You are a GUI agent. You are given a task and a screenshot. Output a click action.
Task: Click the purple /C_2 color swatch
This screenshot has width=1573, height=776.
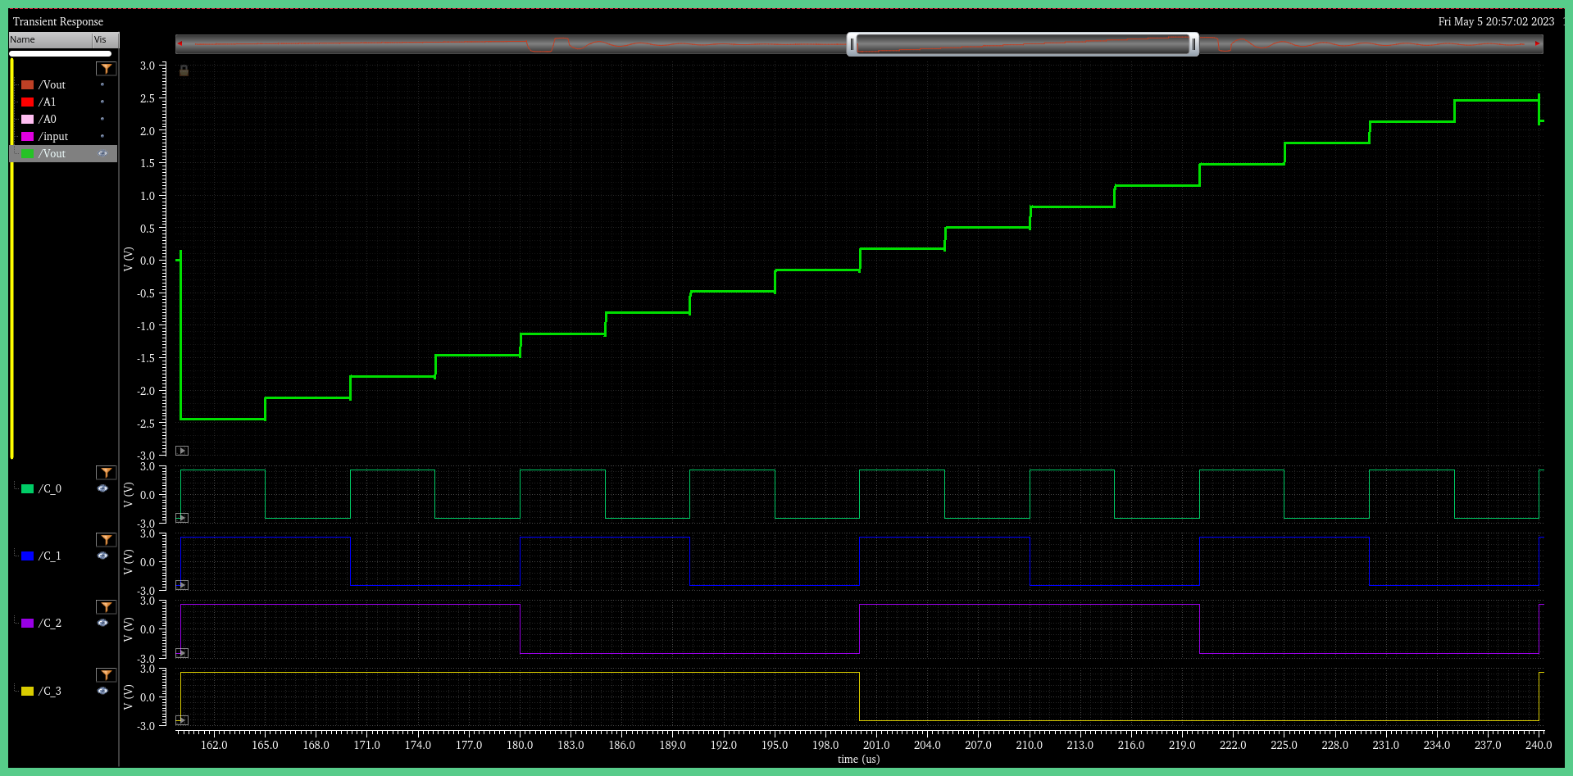click(x=28, y=623)
